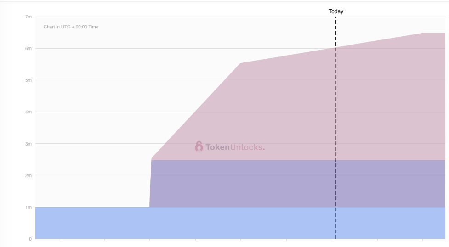Click the UTC + 00:00 time note
This screenshot has width=449, height=247.
click(x=71, y=27)
